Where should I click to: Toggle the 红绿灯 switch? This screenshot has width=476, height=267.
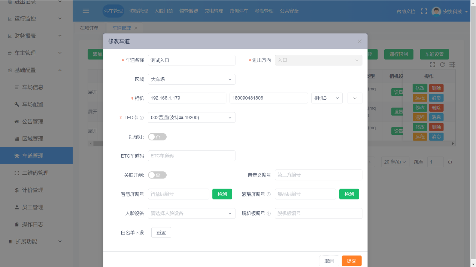tap(157, 137)
